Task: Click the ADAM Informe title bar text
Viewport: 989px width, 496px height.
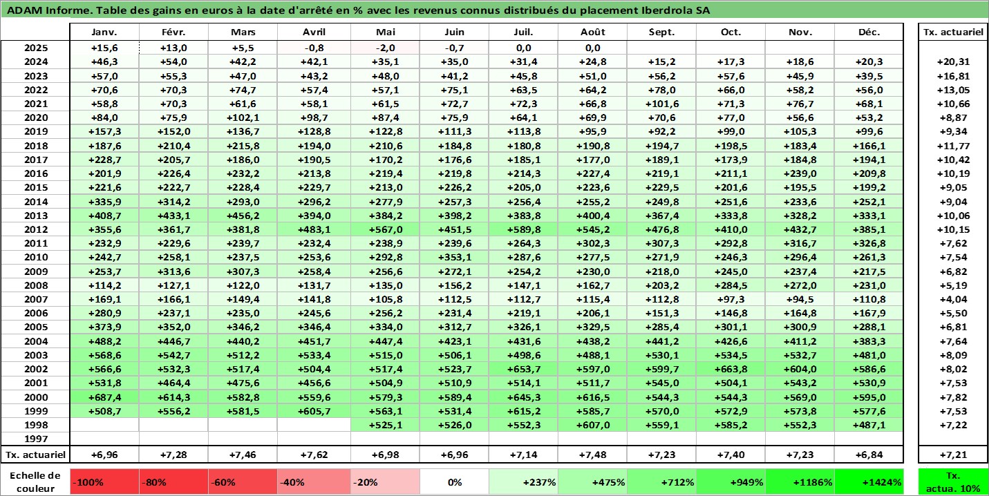Action: pyautogui.click(x=357, y=10)
